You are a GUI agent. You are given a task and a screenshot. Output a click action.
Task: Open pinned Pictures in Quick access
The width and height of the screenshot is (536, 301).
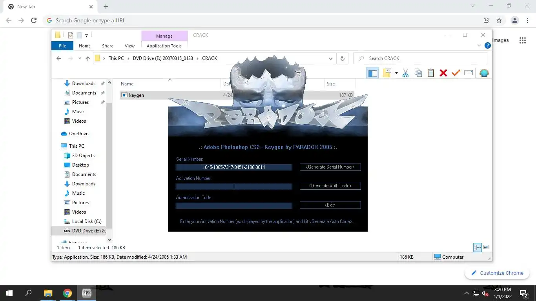pos(80,102)
